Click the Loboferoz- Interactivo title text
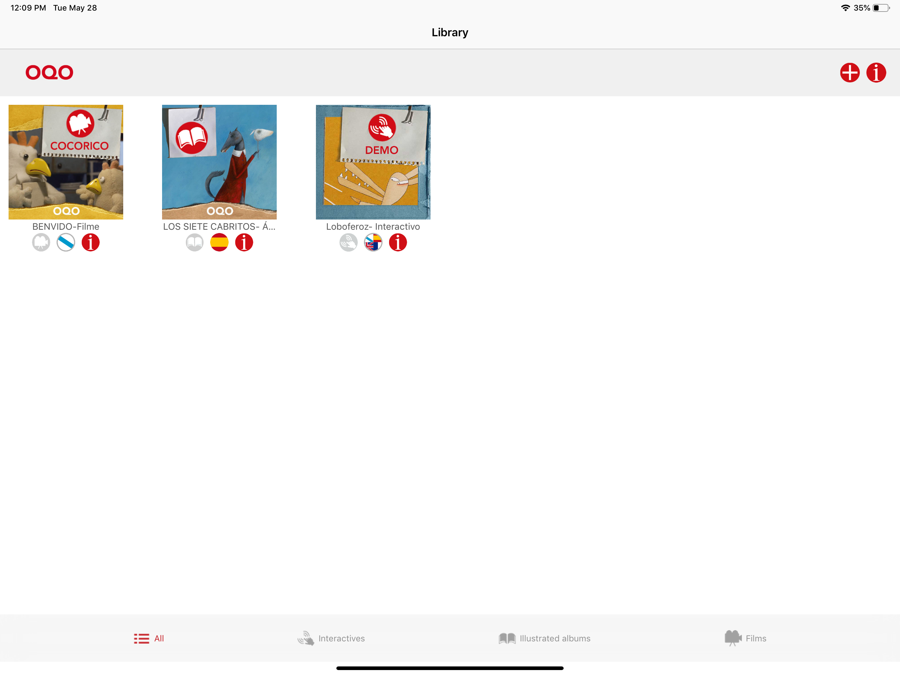The width and height of the screenshot is (900, 675). point(373,226)
